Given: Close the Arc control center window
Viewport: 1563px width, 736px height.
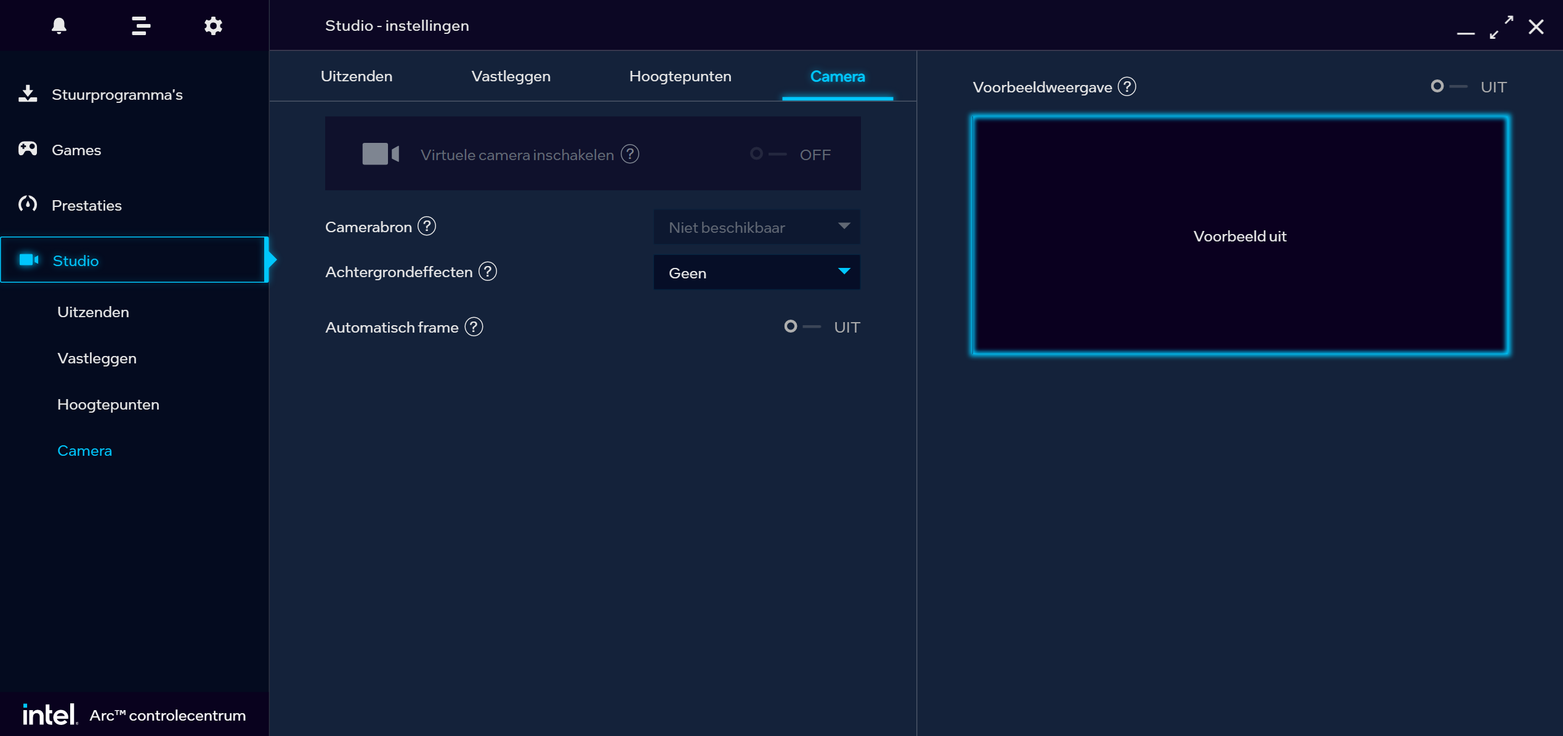Looking at the screenshot, I should (1536, 27).
